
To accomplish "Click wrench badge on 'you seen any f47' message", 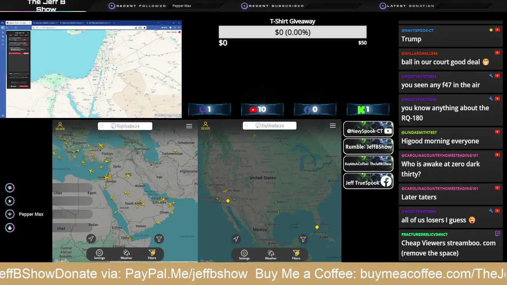I will (491, 76).
